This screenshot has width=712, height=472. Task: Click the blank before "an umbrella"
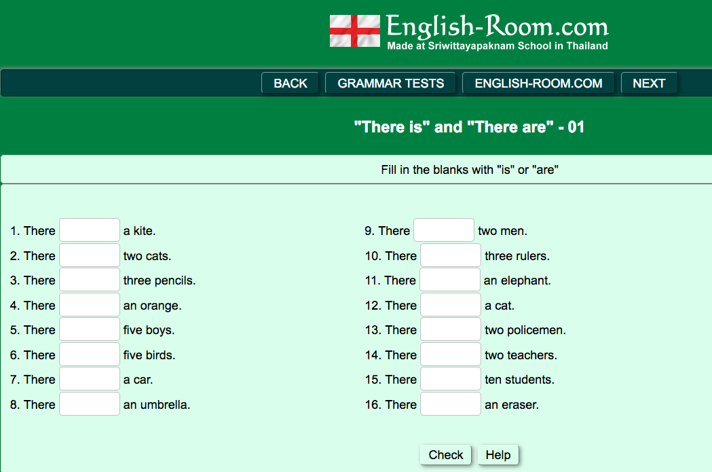[x=90, y=404]
